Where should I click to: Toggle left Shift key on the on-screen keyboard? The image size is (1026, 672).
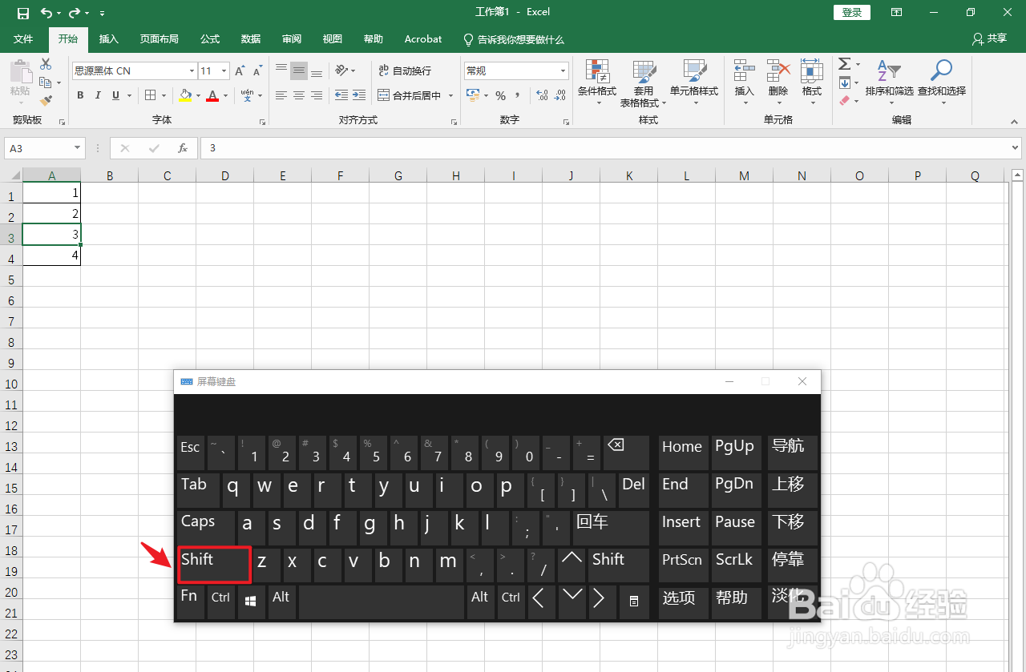(x=215, y=565)
